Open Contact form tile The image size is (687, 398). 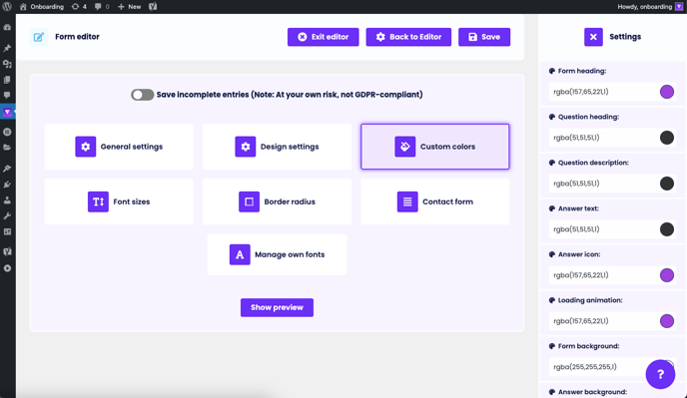coord(435,201)
